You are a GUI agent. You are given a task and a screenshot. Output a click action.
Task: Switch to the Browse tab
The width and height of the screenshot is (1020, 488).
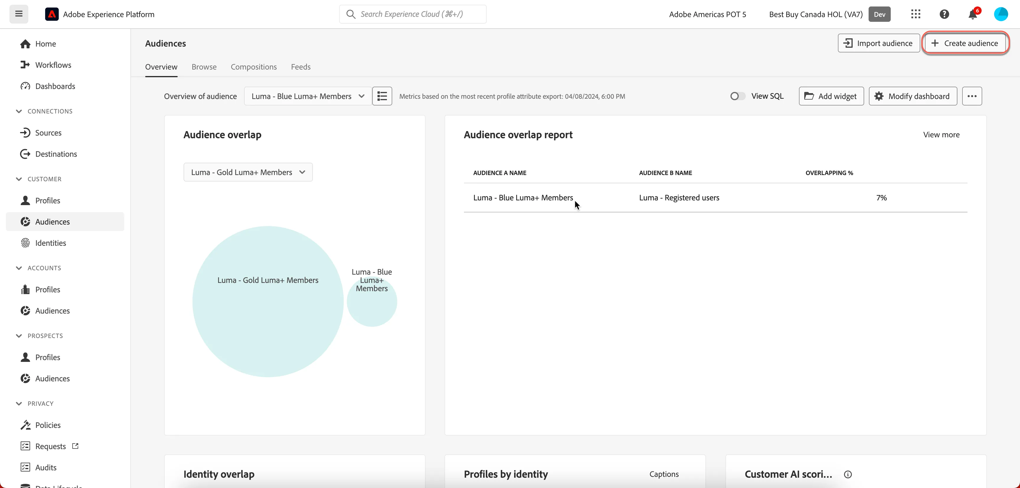click(x=204, y=67)
